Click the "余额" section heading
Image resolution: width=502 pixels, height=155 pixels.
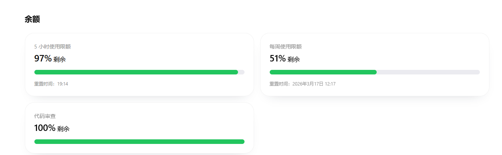(32, 19)
